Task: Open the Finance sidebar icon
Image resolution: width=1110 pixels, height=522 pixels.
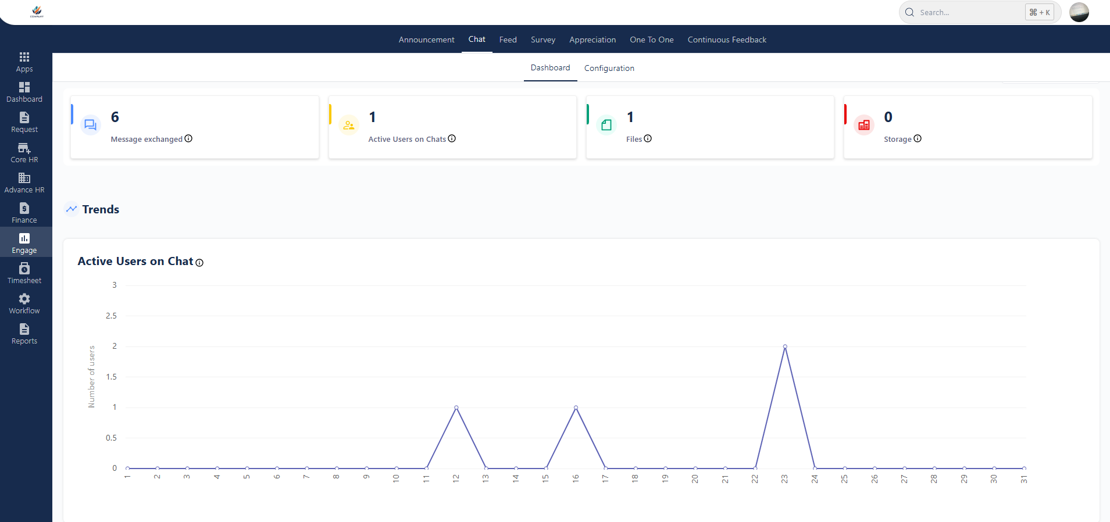Action: 24,208
